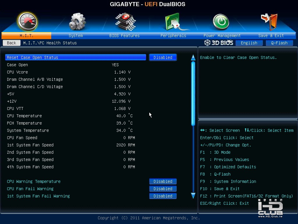Image resolution: width=298 pixels, height=224 pixels.
Task: Click the F5 : Previous Values hint
Action: click(224, 160)
